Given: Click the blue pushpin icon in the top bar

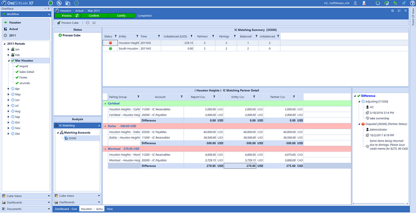Looking at the screenshot, I should (x=404, y=3).
